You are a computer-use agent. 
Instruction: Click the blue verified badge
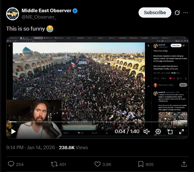[75, 11]
